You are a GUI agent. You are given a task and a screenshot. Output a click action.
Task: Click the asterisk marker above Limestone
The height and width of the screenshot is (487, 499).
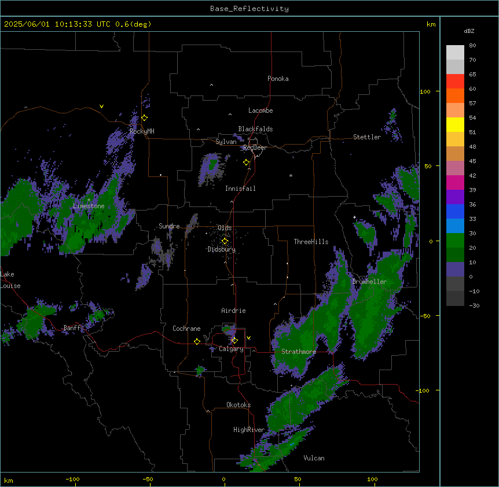click(x=89, y=200)
